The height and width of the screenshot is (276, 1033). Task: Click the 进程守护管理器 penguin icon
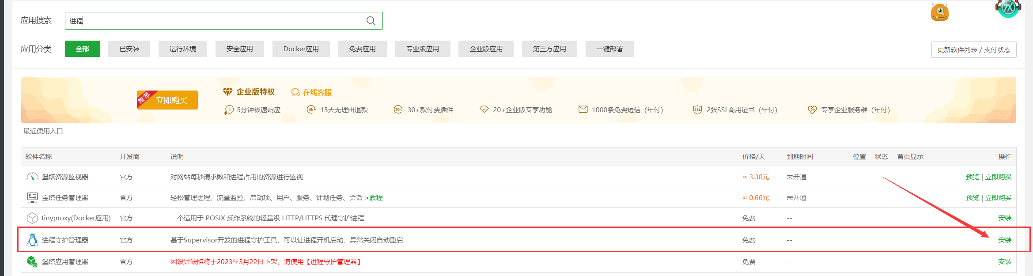click(x=32, y=240)
